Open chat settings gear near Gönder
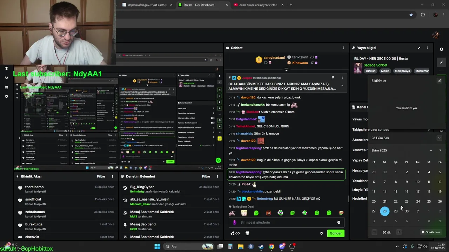The height and width of the screenshot is (252, 449). click(321, 233)
